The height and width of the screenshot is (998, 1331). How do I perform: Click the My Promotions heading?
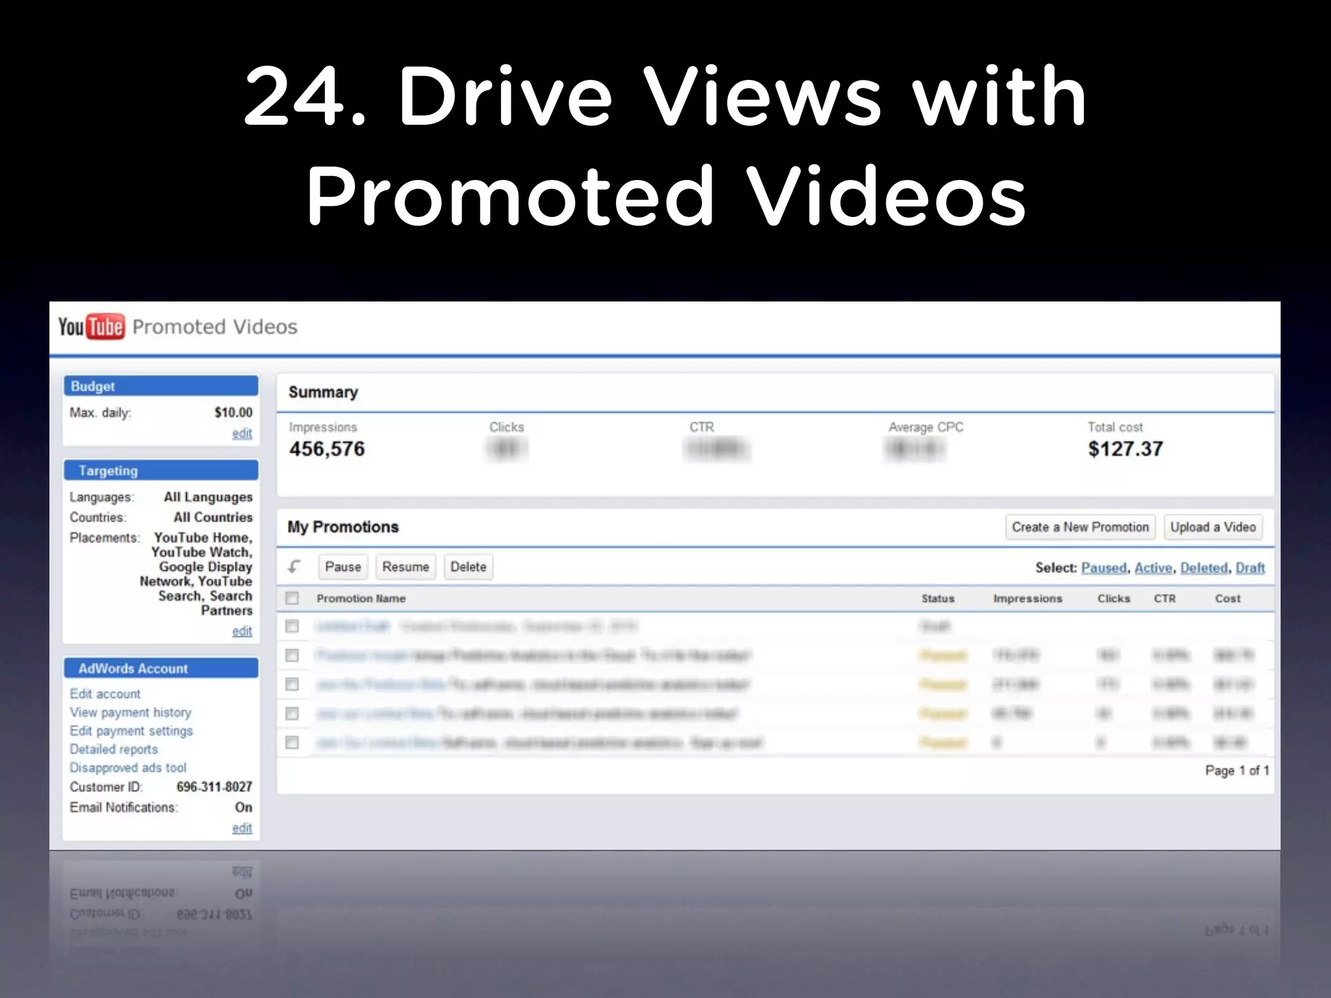(x=343, y=527)
